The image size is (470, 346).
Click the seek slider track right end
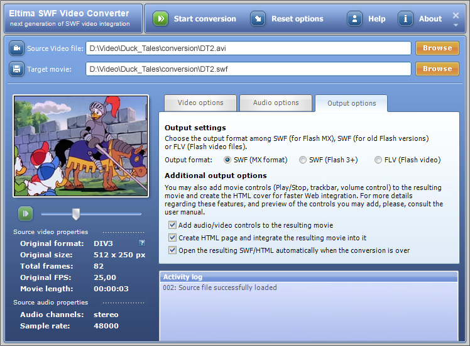click(x=139, y=214)
